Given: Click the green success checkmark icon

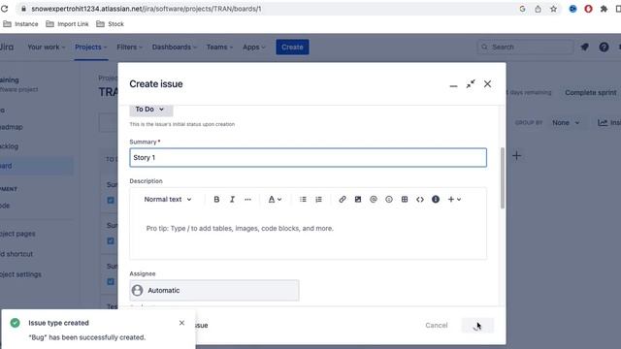Looking at the screenshot, I should (x=16, y=323).
